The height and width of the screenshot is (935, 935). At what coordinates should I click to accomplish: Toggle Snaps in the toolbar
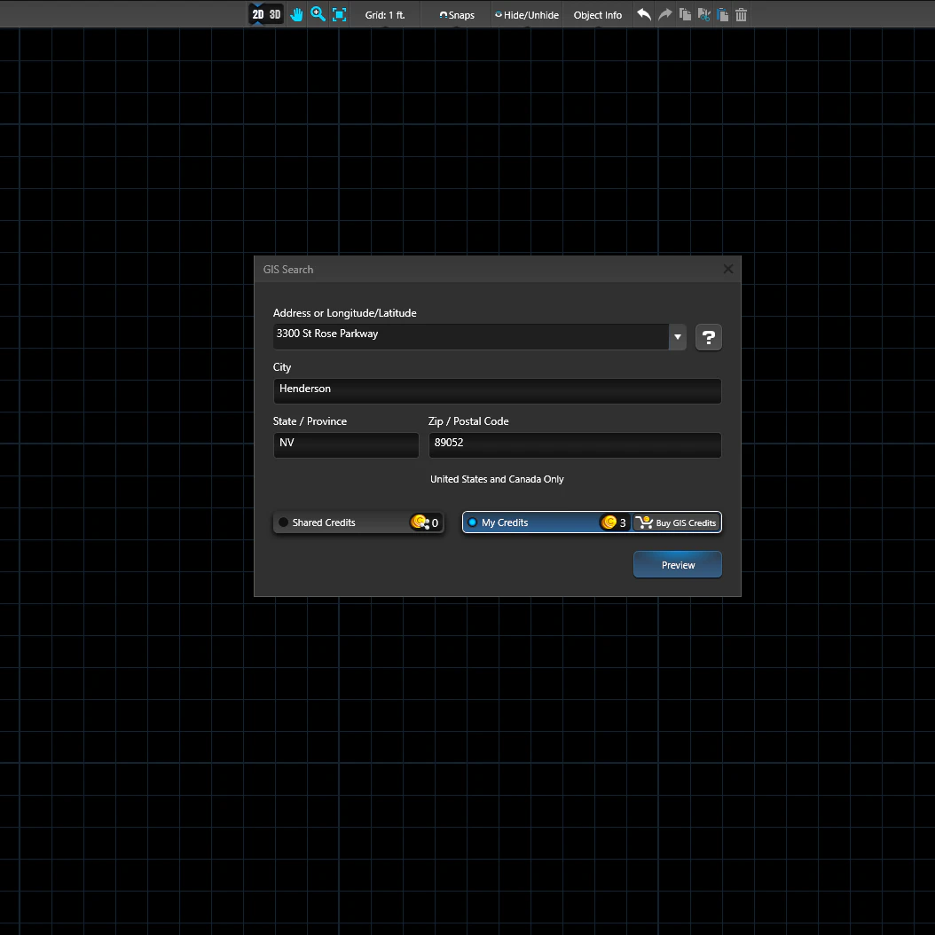(x=456, y=14)
